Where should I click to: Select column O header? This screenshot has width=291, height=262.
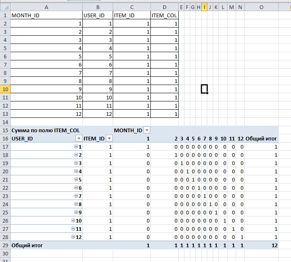click(x=261, y=7)
